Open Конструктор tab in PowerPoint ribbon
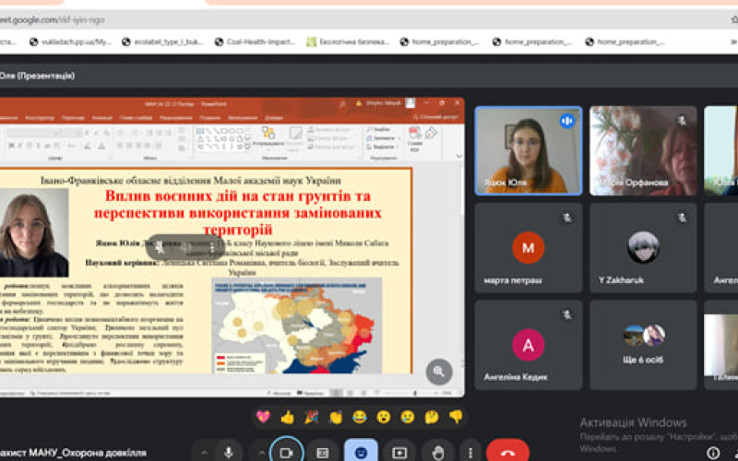The image size is (738, 461). (x=40, y=118)
